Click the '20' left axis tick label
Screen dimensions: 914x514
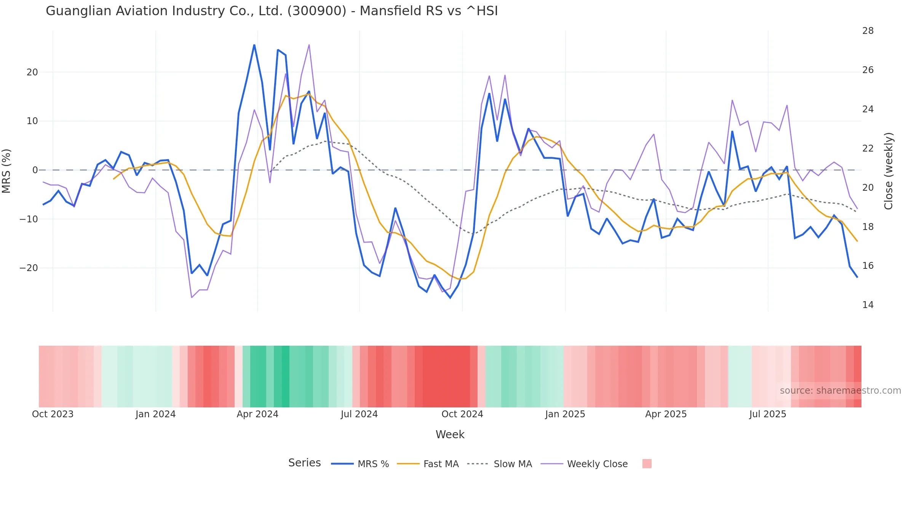pyautogui.click(x=32, y=72)
